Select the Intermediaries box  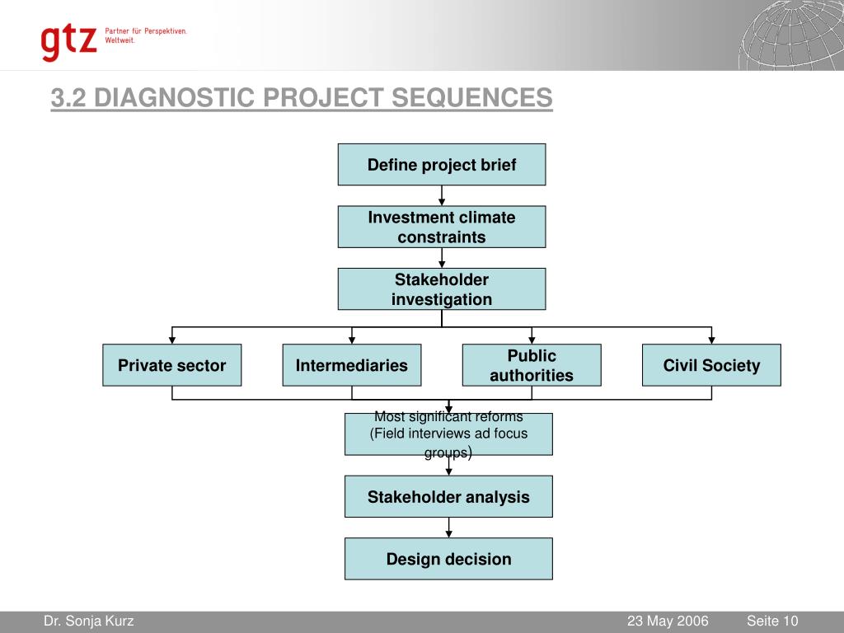[351, 365]
